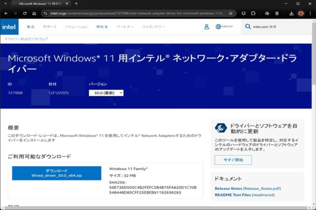
Task: Click the date value 1/21/2025
Action: pos(58,93)
